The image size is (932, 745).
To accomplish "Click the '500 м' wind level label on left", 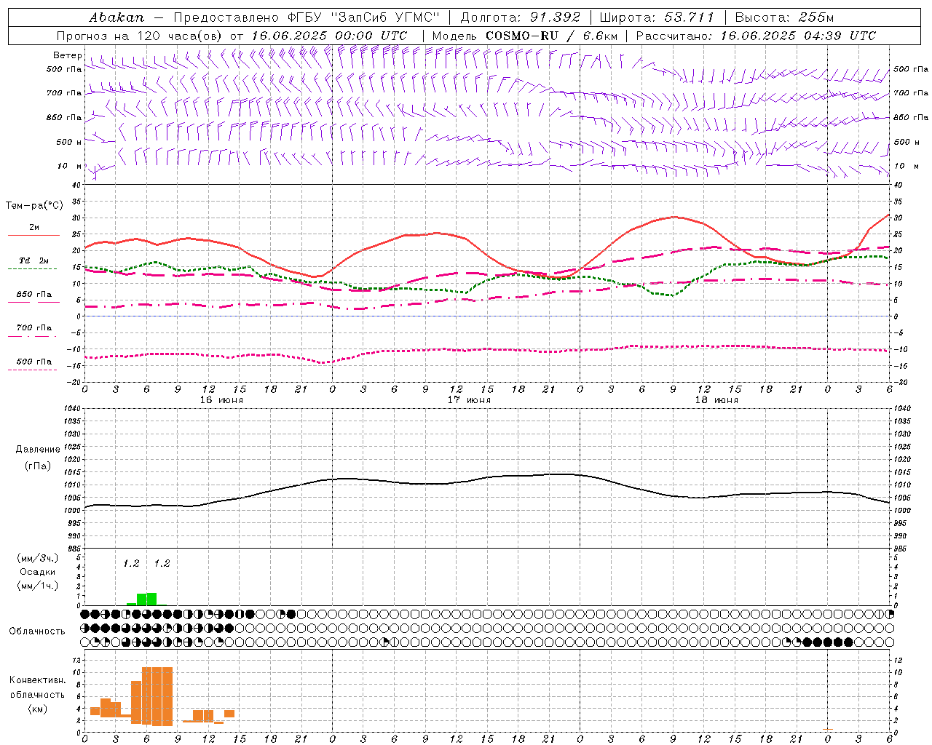I will (x=69, y=142).
